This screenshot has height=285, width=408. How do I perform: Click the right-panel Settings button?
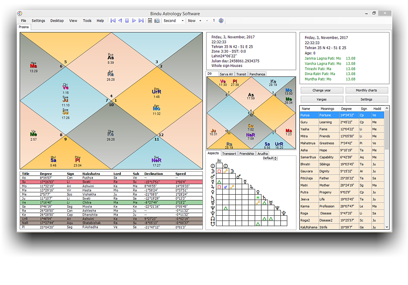click(x=367, y=99)
